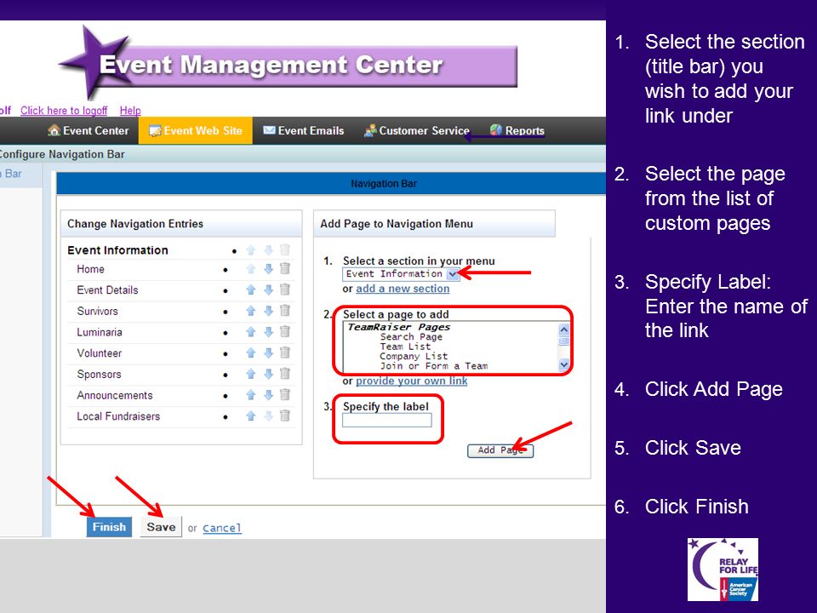The width and height of the screenshot is (817, 613).
Task: Delete the Luminaria entry
Action: click(x=284, y=331)
